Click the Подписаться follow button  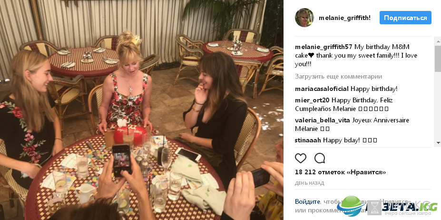point(405,18)
